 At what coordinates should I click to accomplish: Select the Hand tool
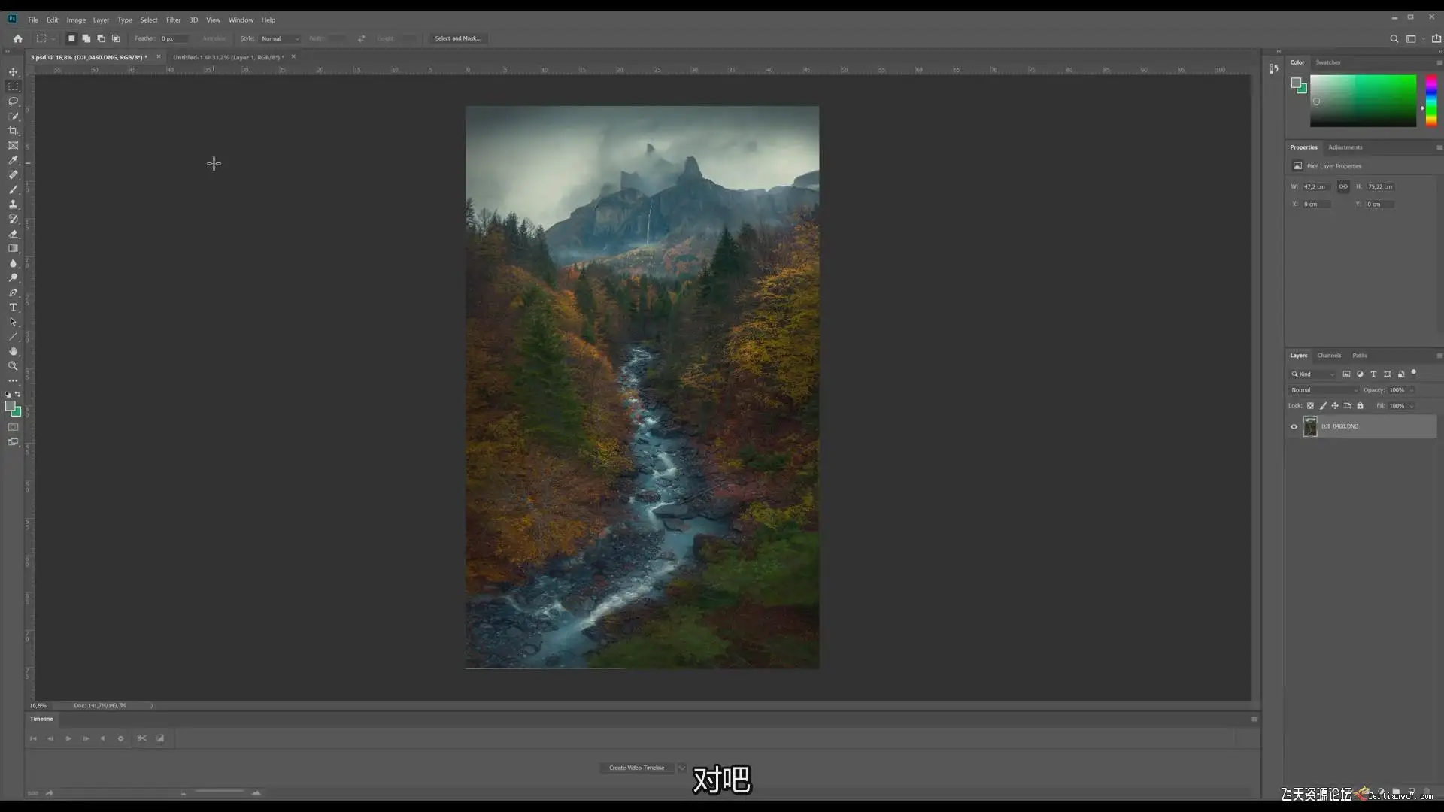[x=13, y=351]
